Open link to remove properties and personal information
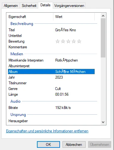Screen dimensions: 114x150 [47, 131]
